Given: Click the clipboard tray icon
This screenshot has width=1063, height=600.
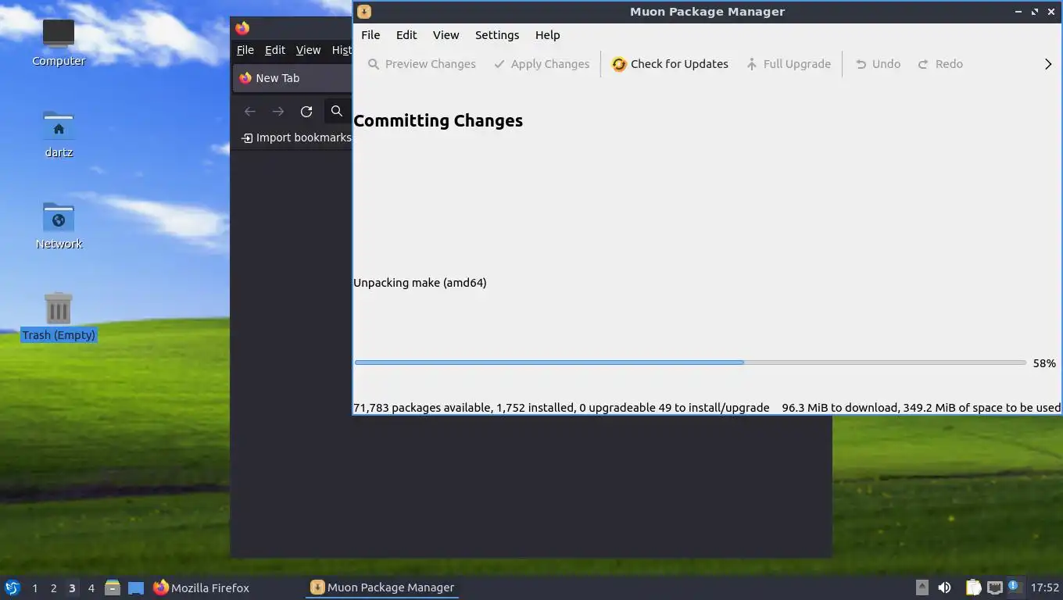Looking at the screenshot, I should coord(973,587).
